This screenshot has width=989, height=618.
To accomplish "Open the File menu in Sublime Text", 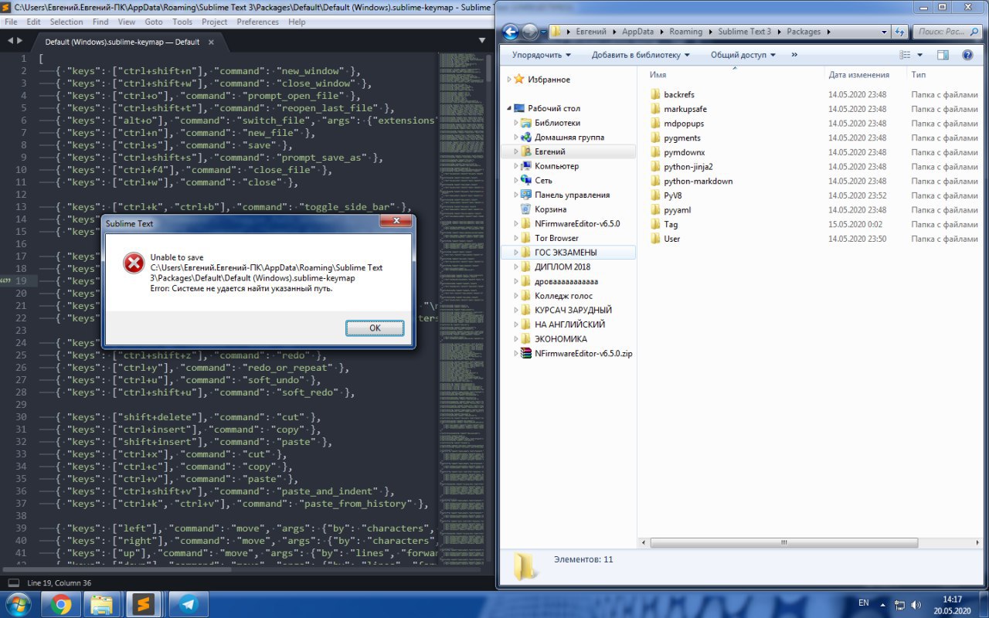I will coord(11,22).
